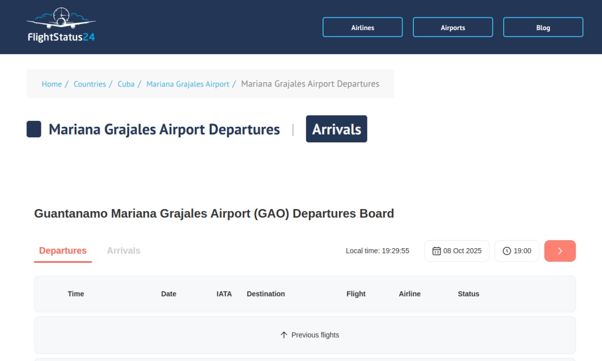Click the FlightStatus24 airplane logo
Viewport: 602px width, 361px height.
(x=61, y=26)
